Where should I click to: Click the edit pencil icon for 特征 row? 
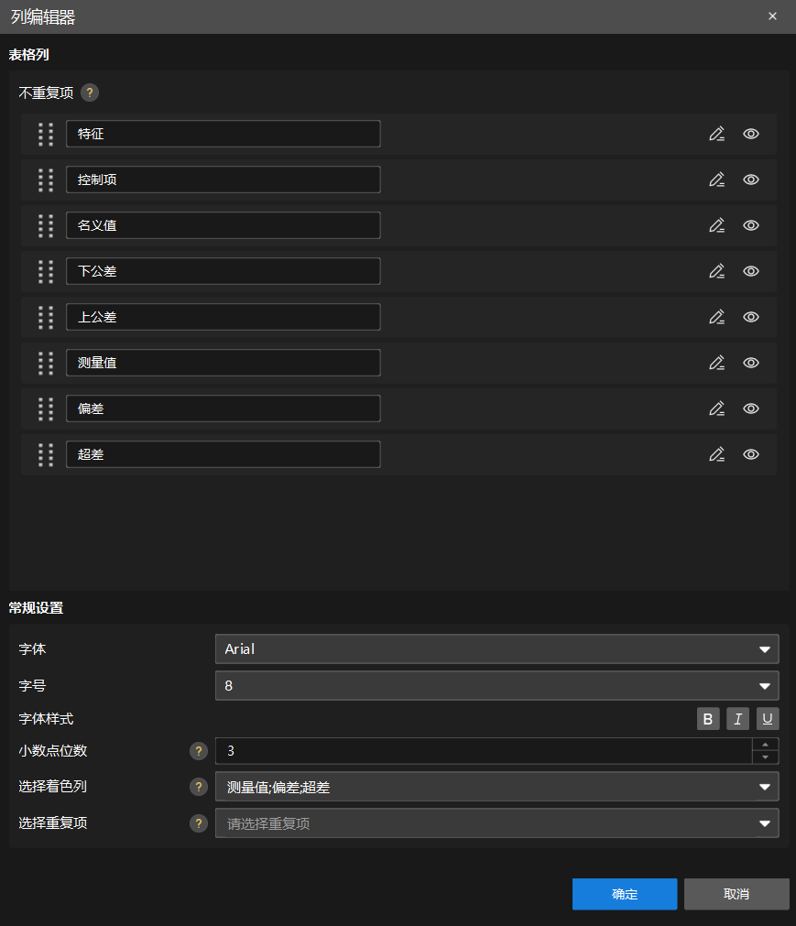click(717, 134)
